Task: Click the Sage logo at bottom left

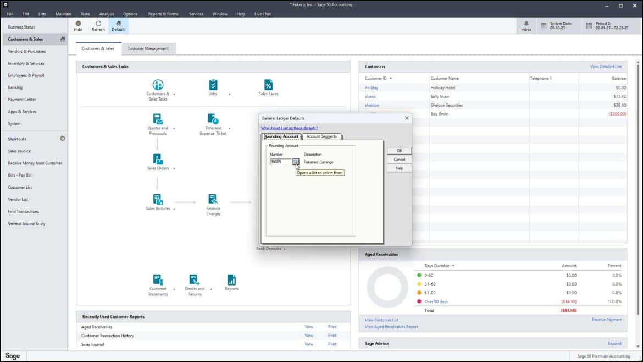Action: click(13, 356)
